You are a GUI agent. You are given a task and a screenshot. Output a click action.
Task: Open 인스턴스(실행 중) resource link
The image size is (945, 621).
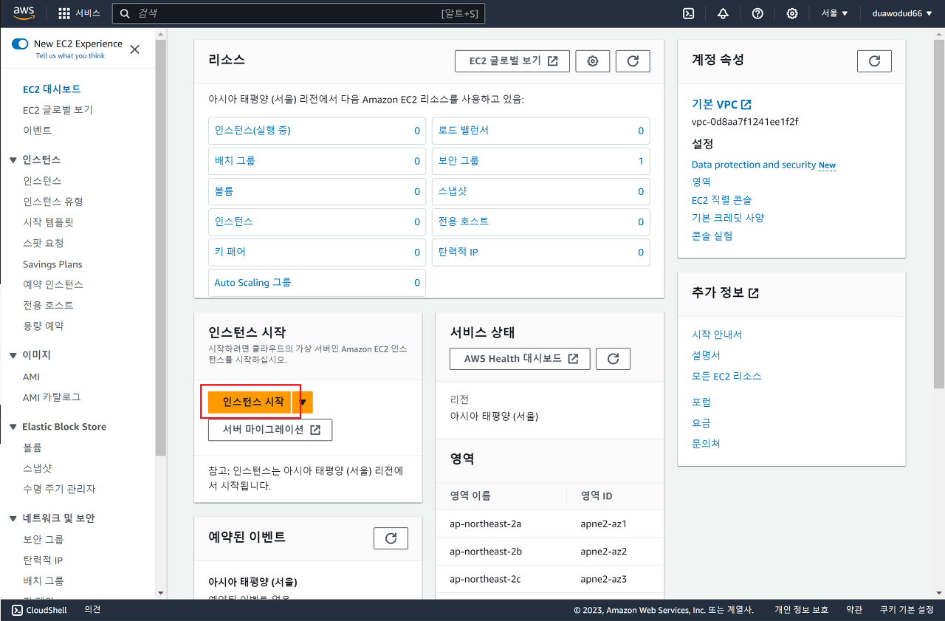click(252, 131)
